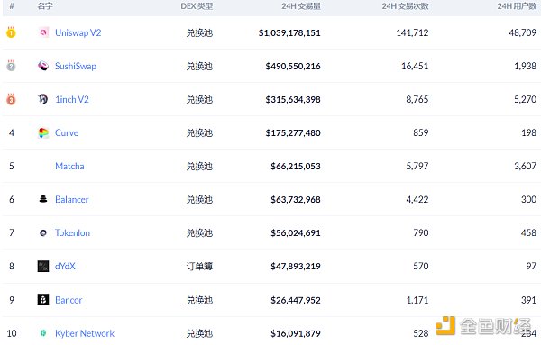Open the Matcha exchange link
Viewport: 541px width, 345px height.
pos(69,166)
